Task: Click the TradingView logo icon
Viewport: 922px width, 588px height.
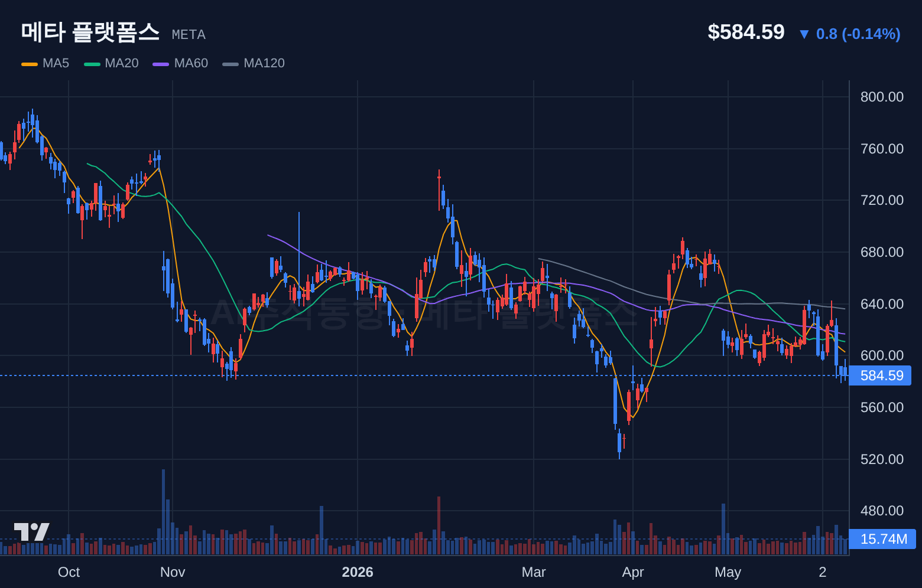Action: 32,532
